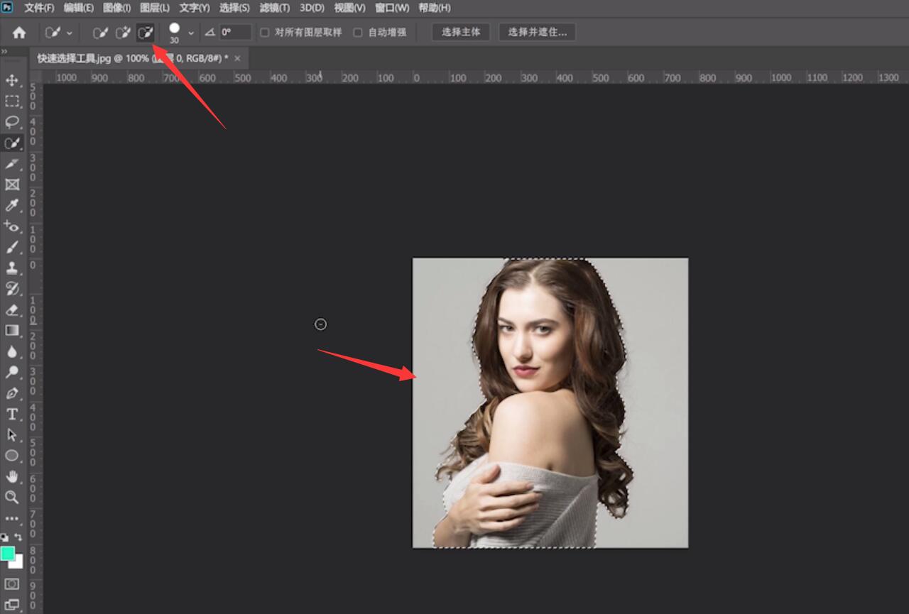This screenshot has height=614, width=909.
Task: Select the Eyedropper tool
Action: (x=12, y=205)
